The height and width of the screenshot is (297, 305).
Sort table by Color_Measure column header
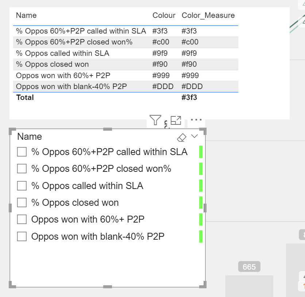[x=208, y=15]
